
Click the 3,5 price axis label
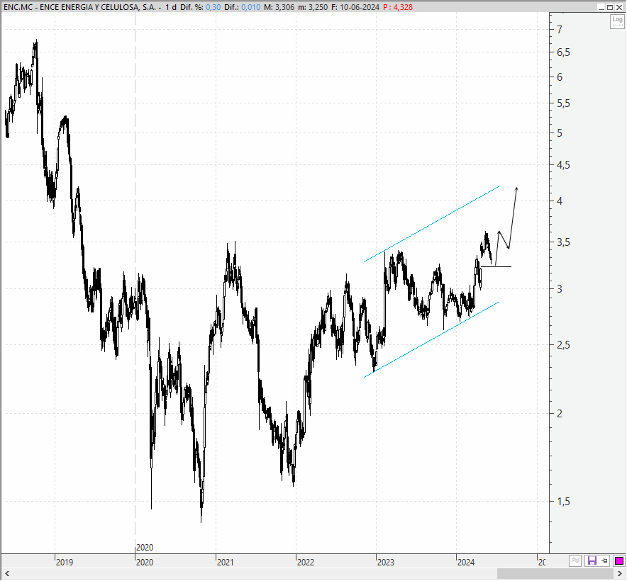pos(563,242)
